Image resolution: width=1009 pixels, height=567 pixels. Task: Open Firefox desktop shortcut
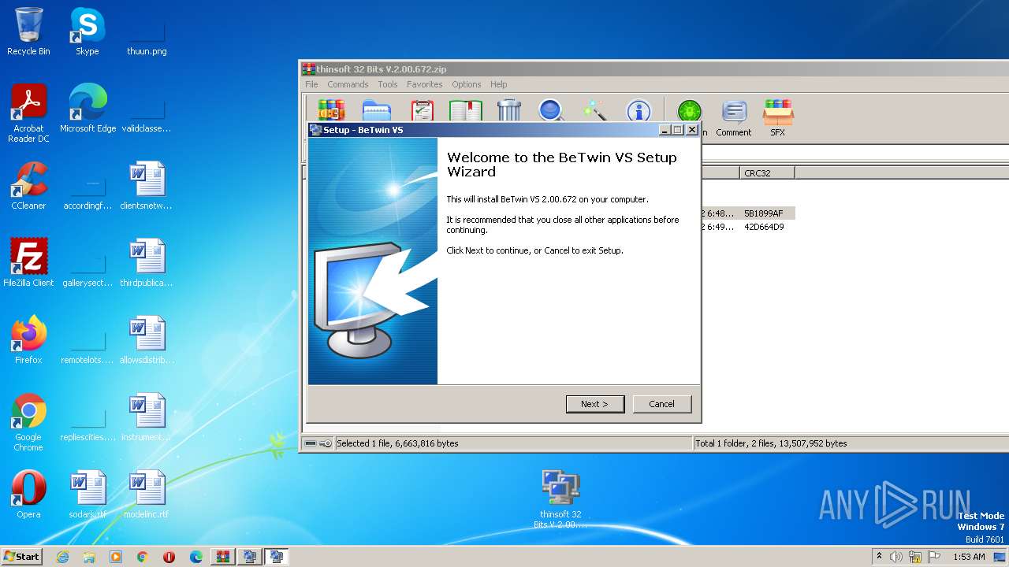pos(28,340)
